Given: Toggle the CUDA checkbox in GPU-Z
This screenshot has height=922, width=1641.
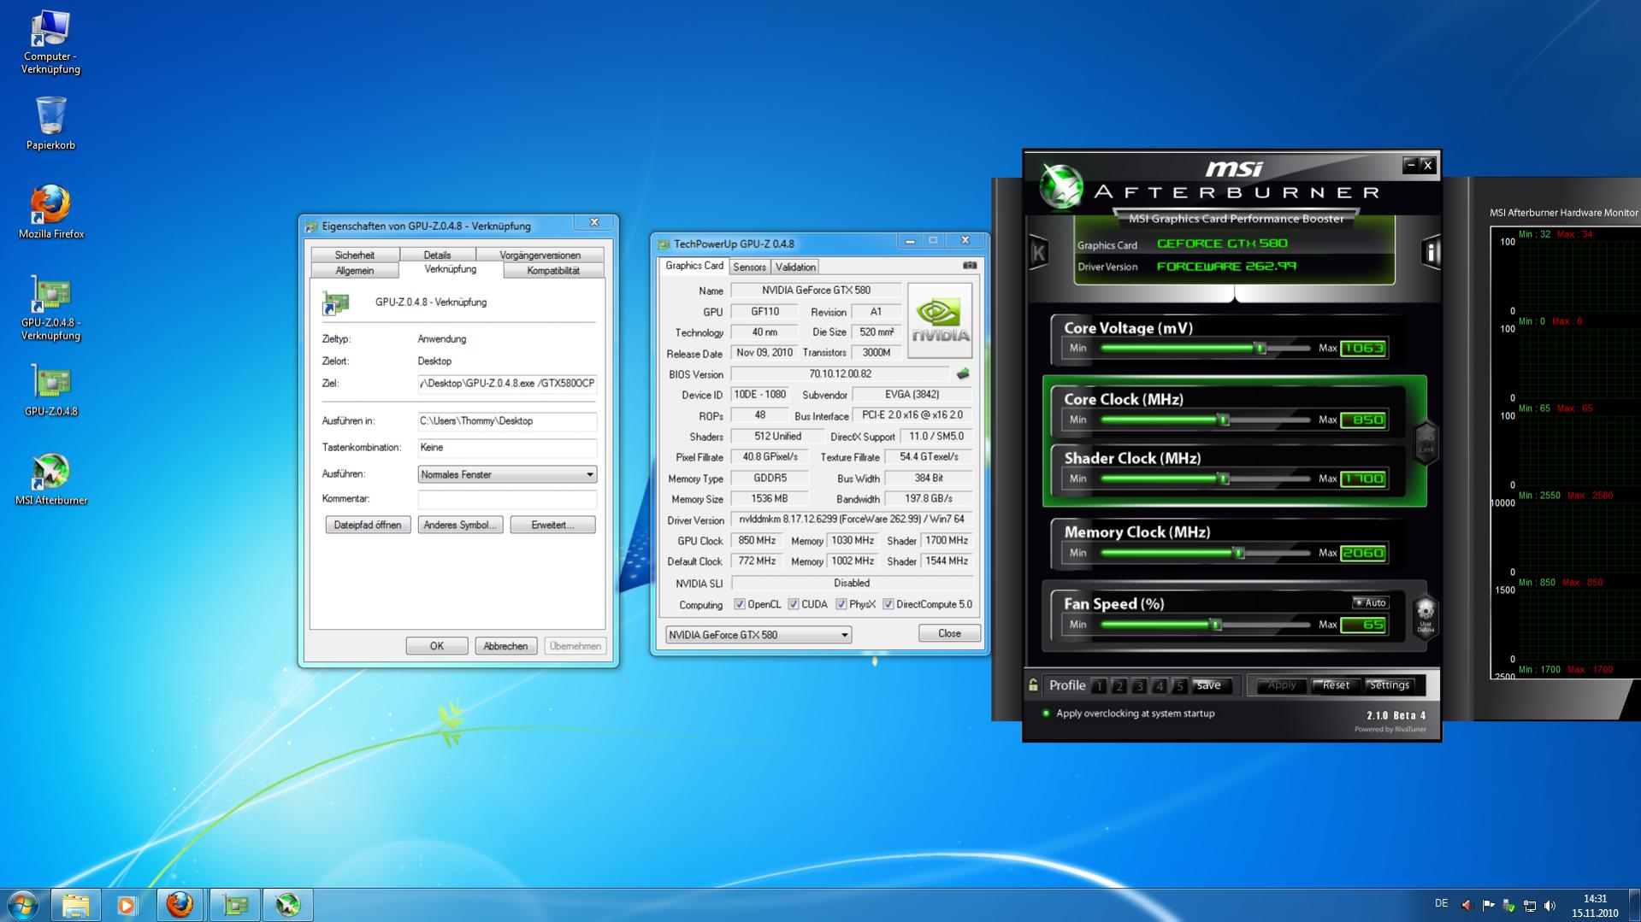Looking at the screenshot, I should tap(794, 605).
